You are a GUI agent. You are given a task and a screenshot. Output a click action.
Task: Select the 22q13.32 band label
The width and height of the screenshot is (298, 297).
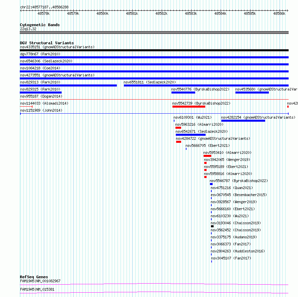[x=28, y=29]
